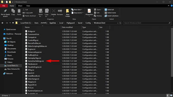Open the Move to button
The height and width of the screenshot is (97, 173).
(x=40, y=13)
